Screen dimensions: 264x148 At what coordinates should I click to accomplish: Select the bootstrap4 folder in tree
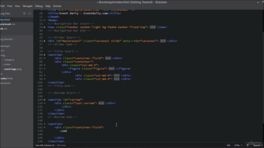pos(5,46)
